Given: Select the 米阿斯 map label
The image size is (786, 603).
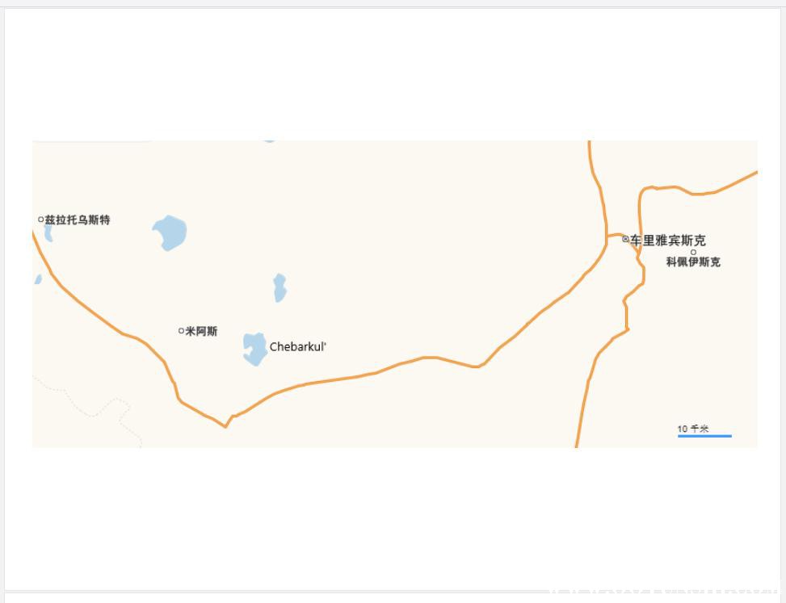Looking at the screenshot, I should [x=201, y=331].
